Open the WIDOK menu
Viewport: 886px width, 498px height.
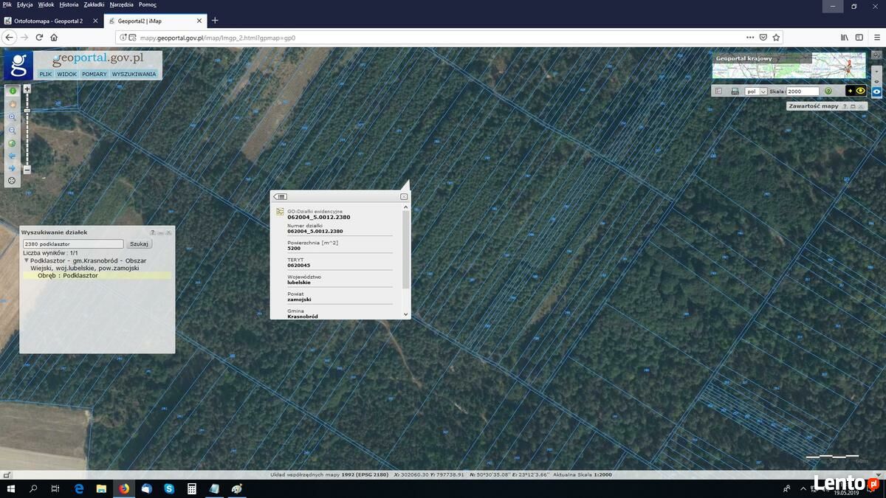(x=67, y=74)
